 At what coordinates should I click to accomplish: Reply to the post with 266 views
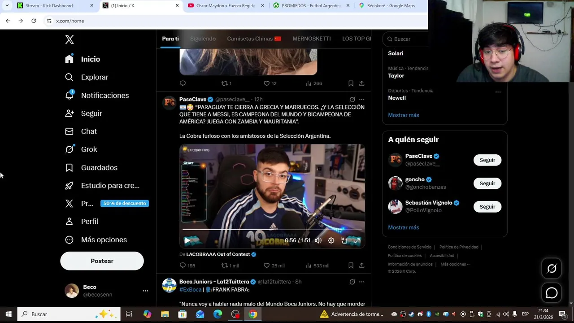183,83
